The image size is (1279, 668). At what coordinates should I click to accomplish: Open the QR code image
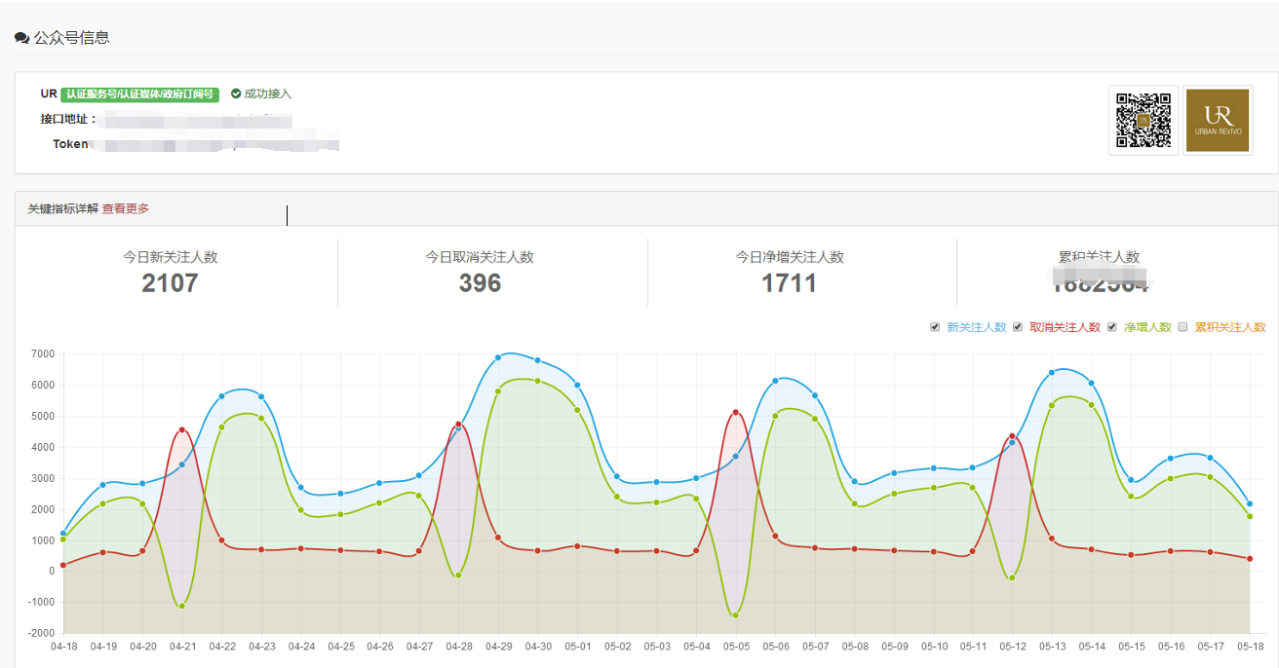click(x=1143, y=120)
